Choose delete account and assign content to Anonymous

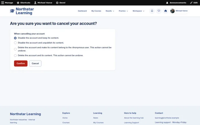pyautogui.click(x=15, y=49)
